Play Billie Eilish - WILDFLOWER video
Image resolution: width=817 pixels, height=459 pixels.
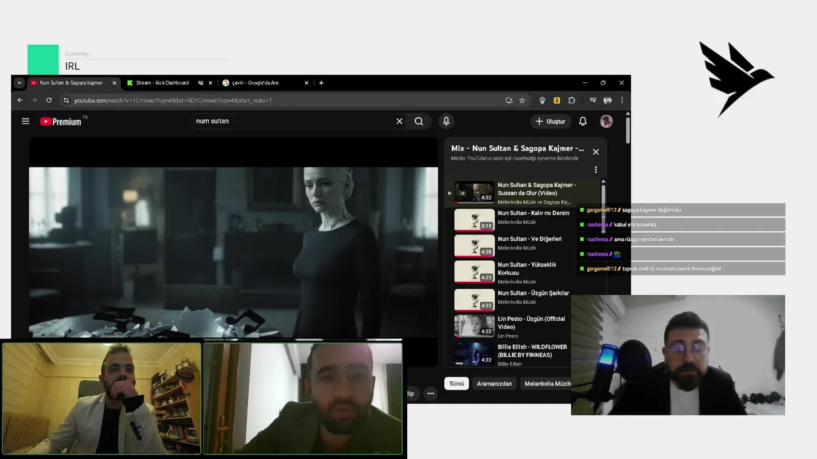(524, 354)
